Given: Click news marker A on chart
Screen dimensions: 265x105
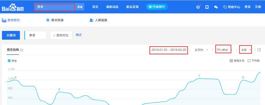Looking at the screenshot, I should click(15, 77).
